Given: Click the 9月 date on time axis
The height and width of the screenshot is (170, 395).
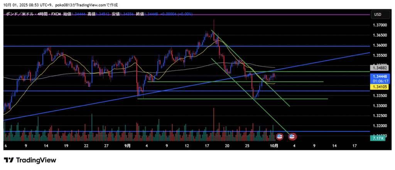Looking at the screenshot, I should tap(127, 146).
